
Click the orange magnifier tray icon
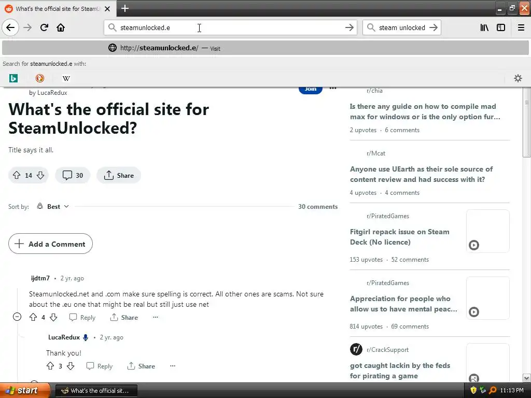493,390
